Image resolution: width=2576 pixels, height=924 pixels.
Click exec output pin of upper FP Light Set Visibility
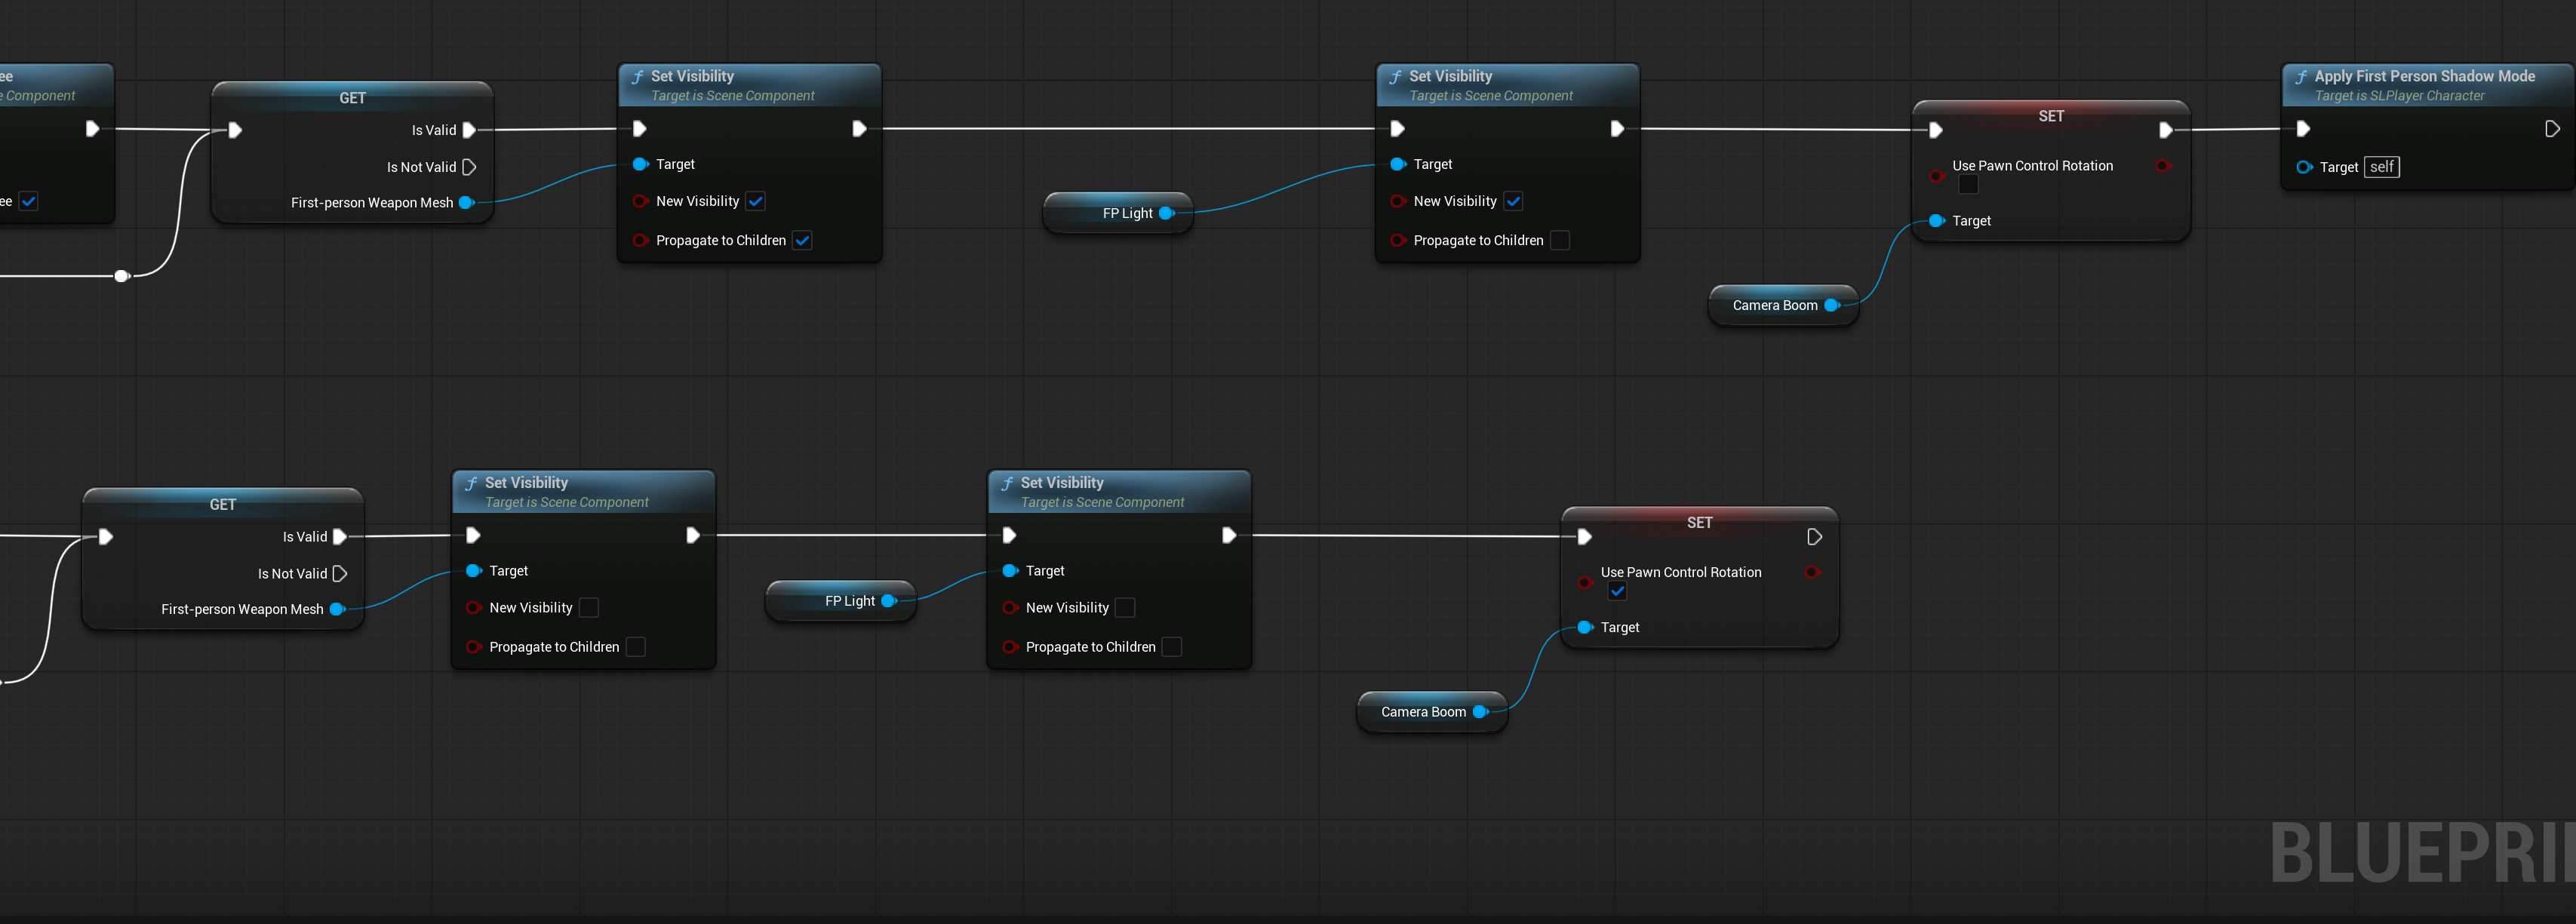pos(1617,129)
